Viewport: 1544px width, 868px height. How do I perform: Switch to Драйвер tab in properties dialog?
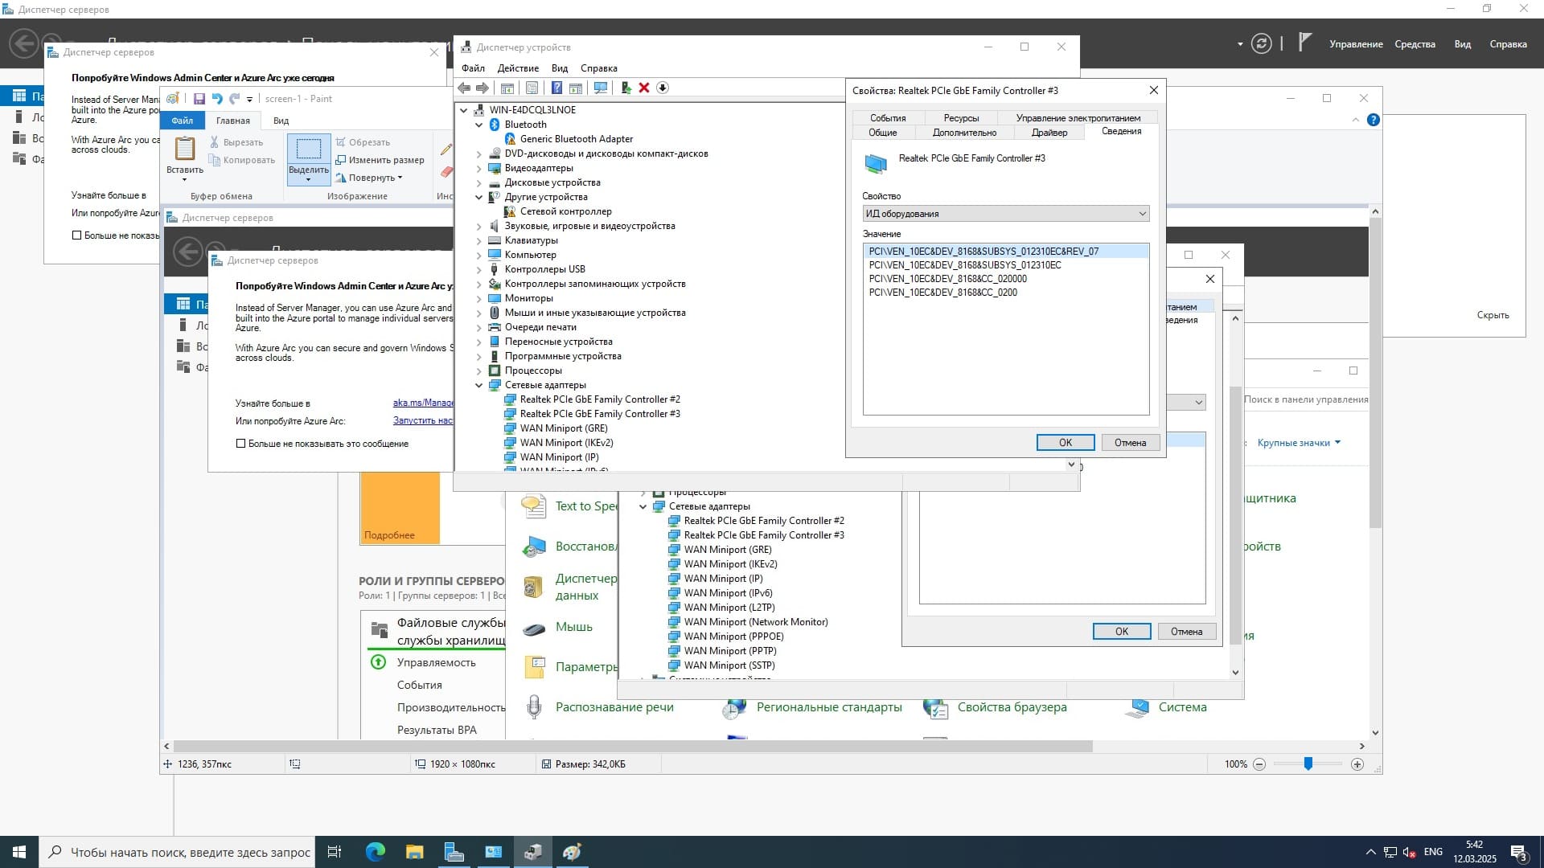(x=1049, y=133)
